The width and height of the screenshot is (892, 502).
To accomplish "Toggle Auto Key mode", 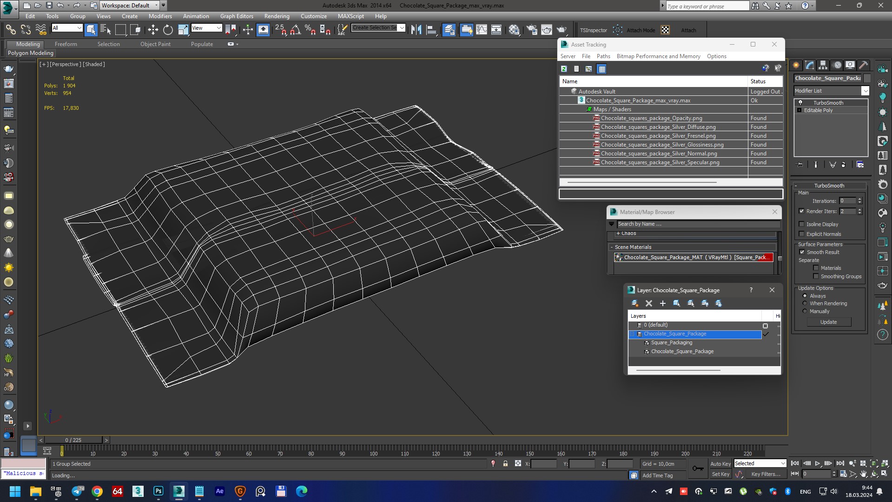I will tap(720, 463).
